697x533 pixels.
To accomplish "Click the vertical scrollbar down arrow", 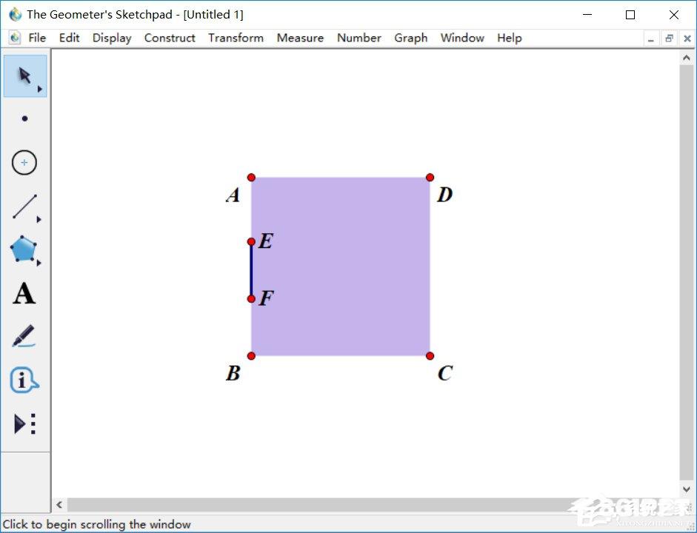I will [687, 489].
